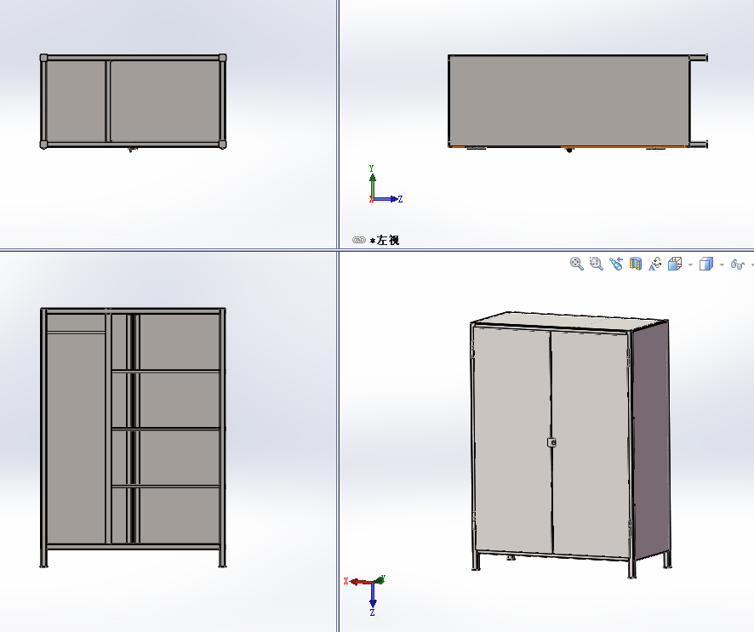Select the door lock on the isometric cabinet
The width and height of the screenshot is (754, 632).
tap(552, 442)
